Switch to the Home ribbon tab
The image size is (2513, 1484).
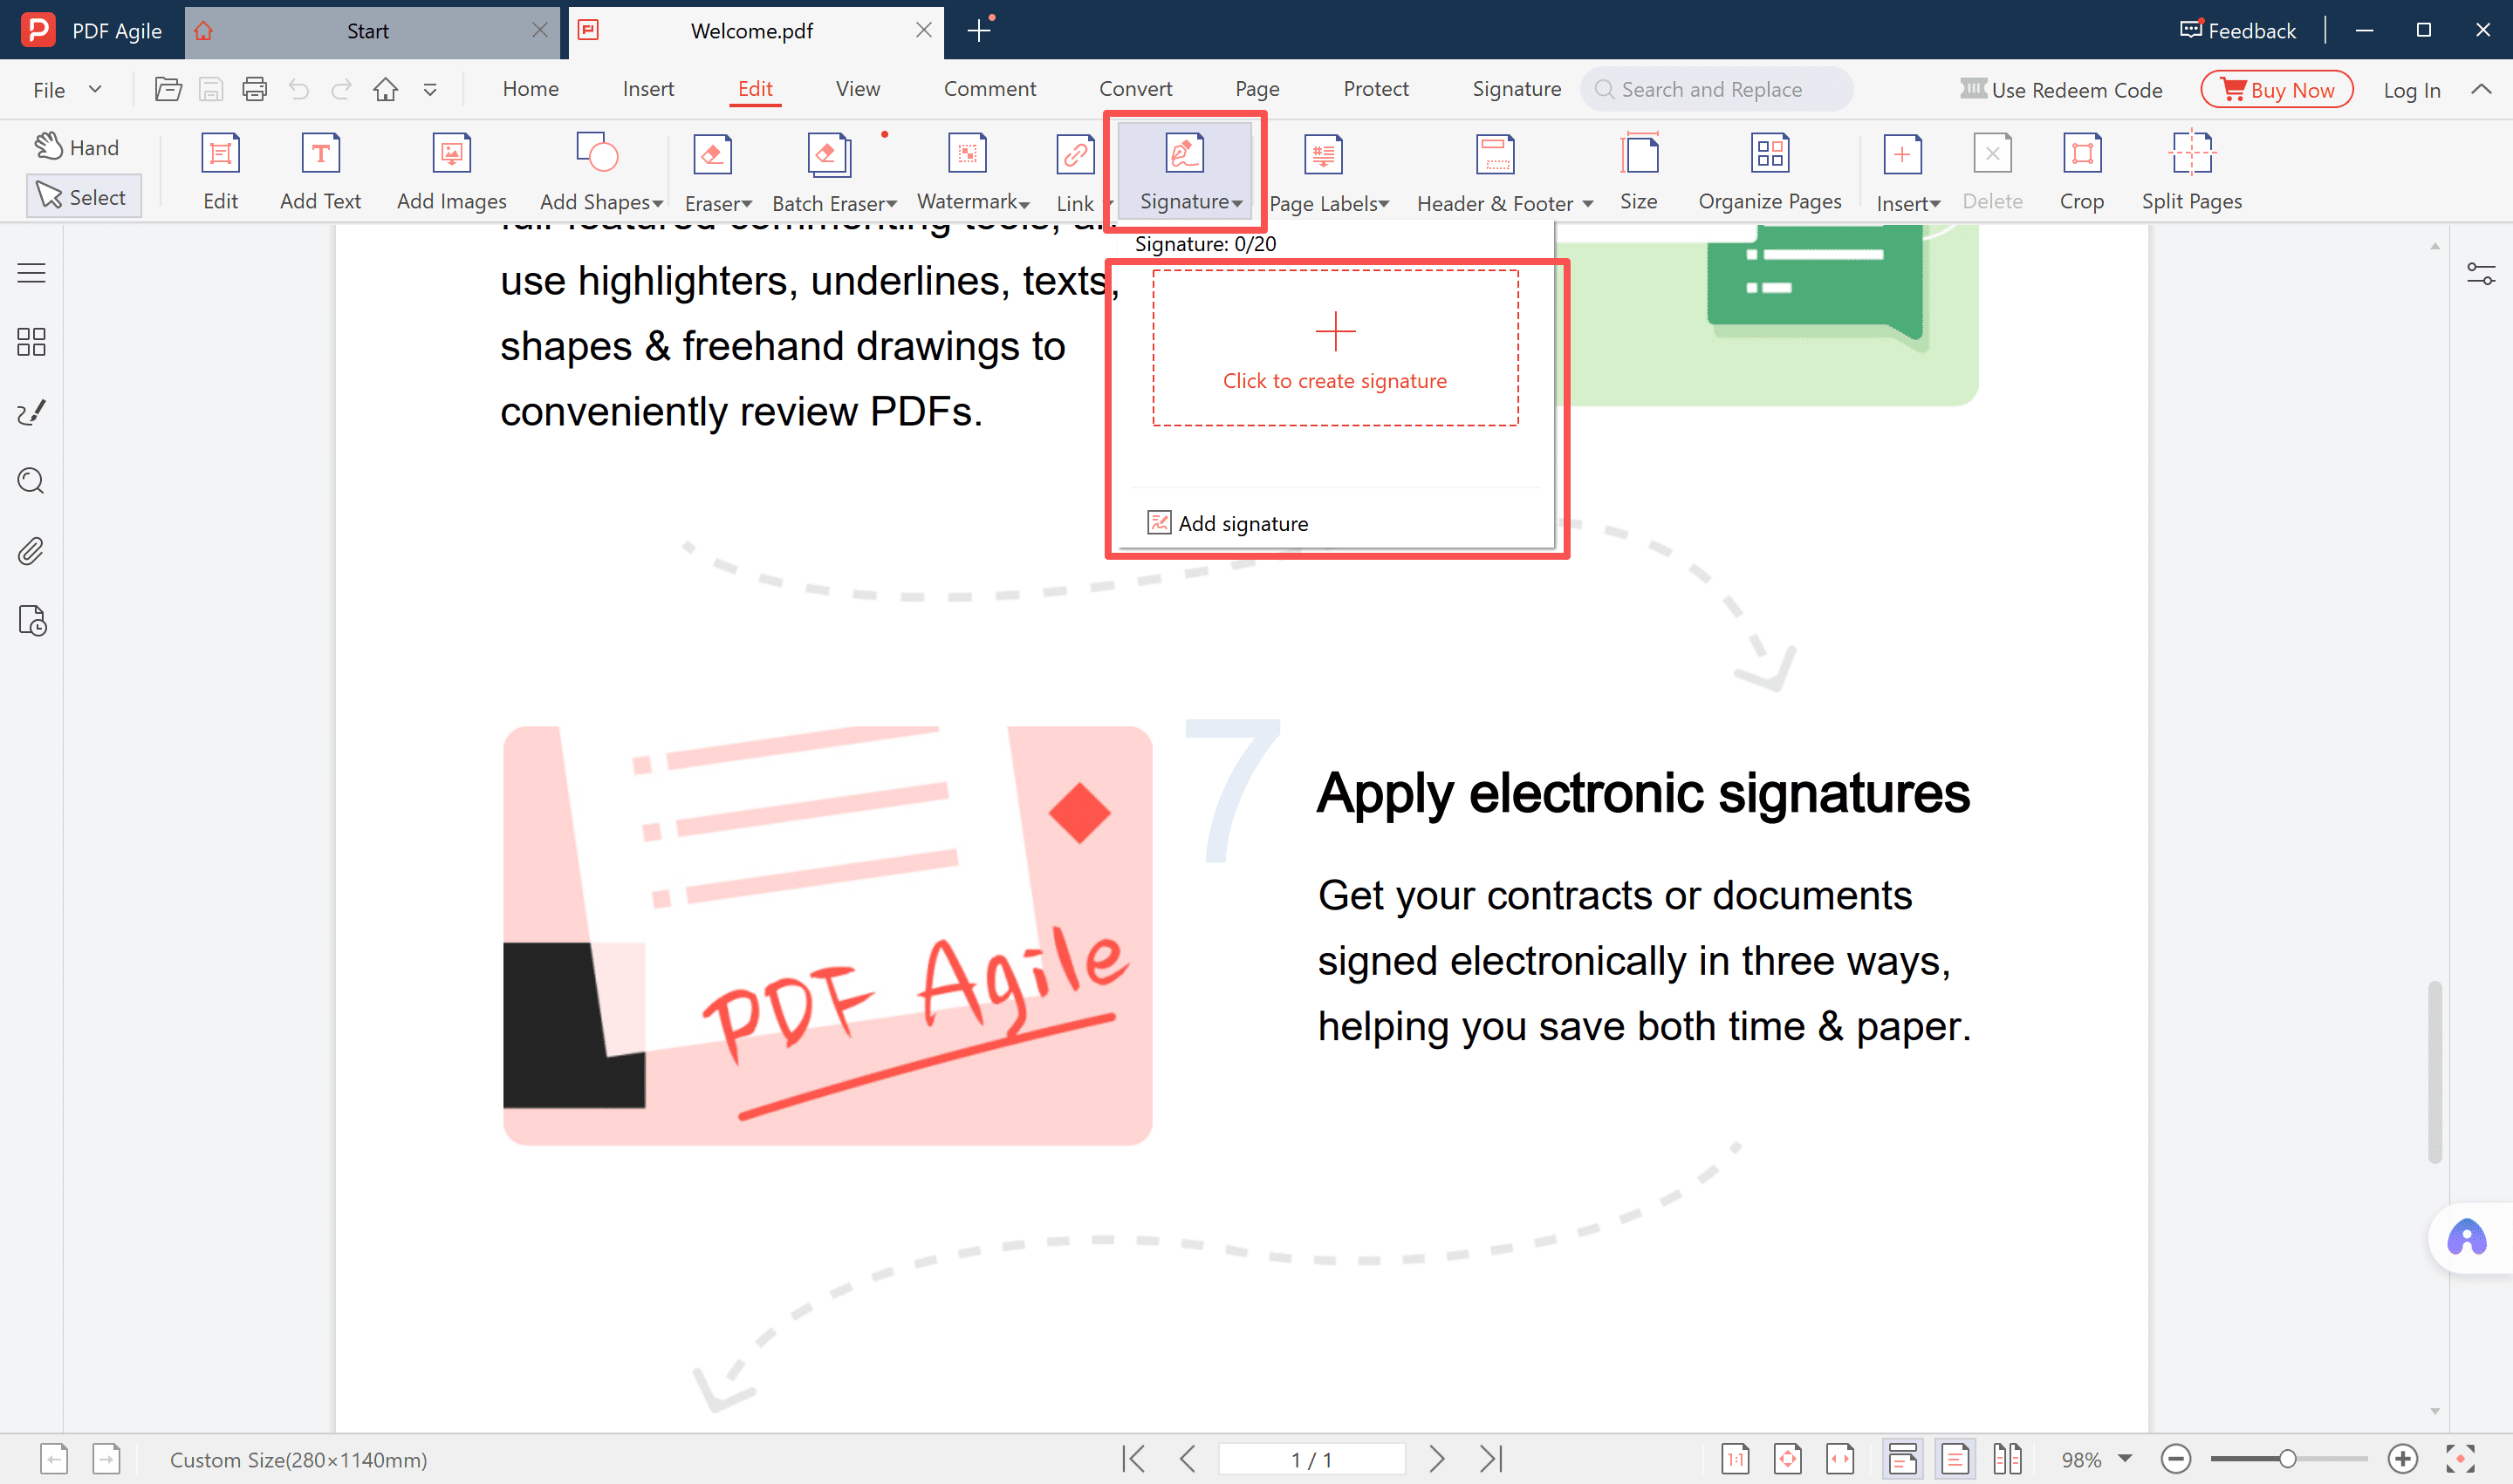click(x=531, y=89)
